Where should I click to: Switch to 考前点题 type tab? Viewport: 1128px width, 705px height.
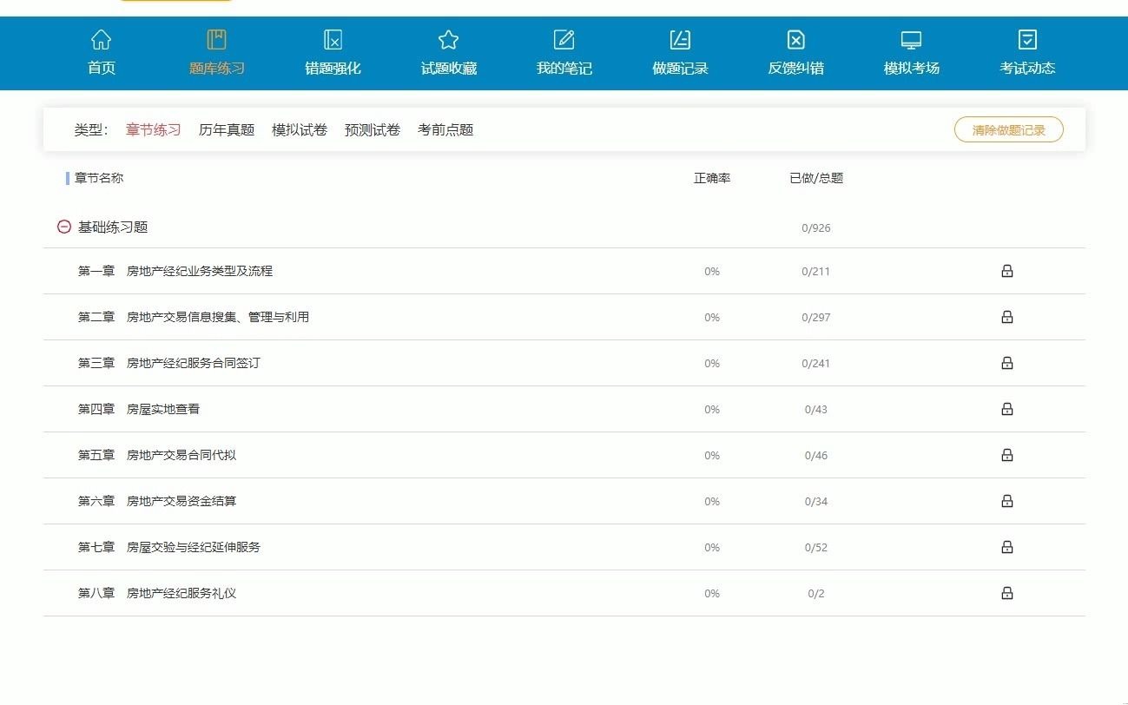(445, 130)
